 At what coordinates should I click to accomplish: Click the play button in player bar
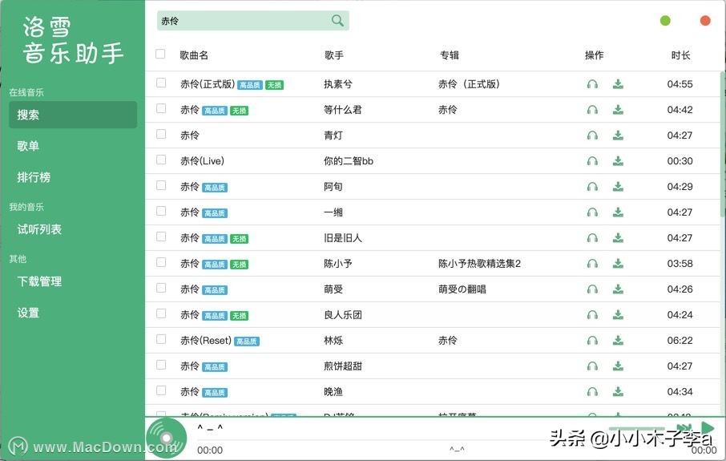pyautogui.click(x=707, y=428)
